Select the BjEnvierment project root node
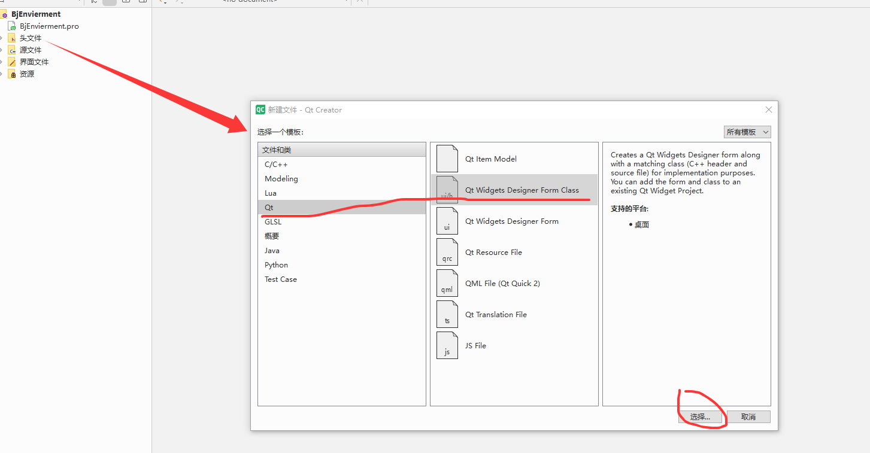 pyautogui.click(x=36, y=14)
